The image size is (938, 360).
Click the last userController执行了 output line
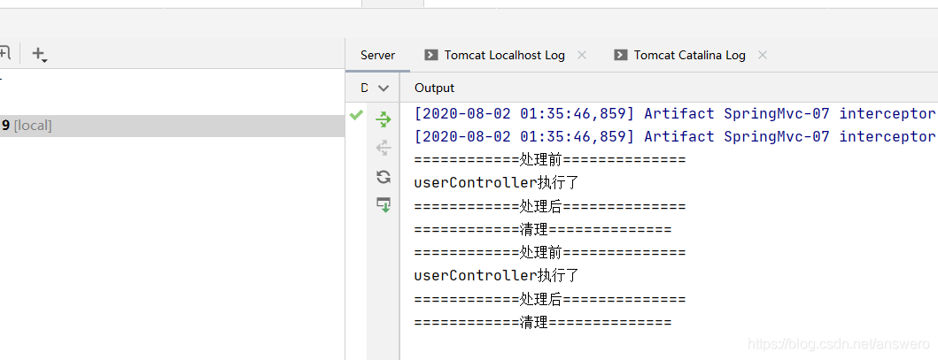(x=496, y=277)
